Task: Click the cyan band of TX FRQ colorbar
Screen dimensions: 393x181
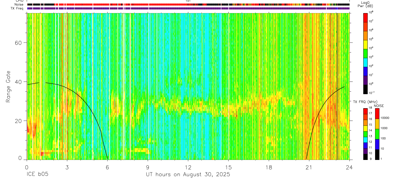Action: pos(365,140)
